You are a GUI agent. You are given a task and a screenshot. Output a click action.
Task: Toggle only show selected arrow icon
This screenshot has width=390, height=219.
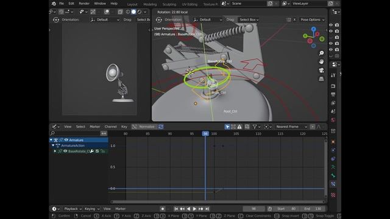pos(227,127)
